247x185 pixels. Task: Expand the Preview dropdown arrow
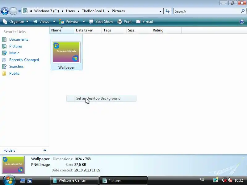pos(84,22)
